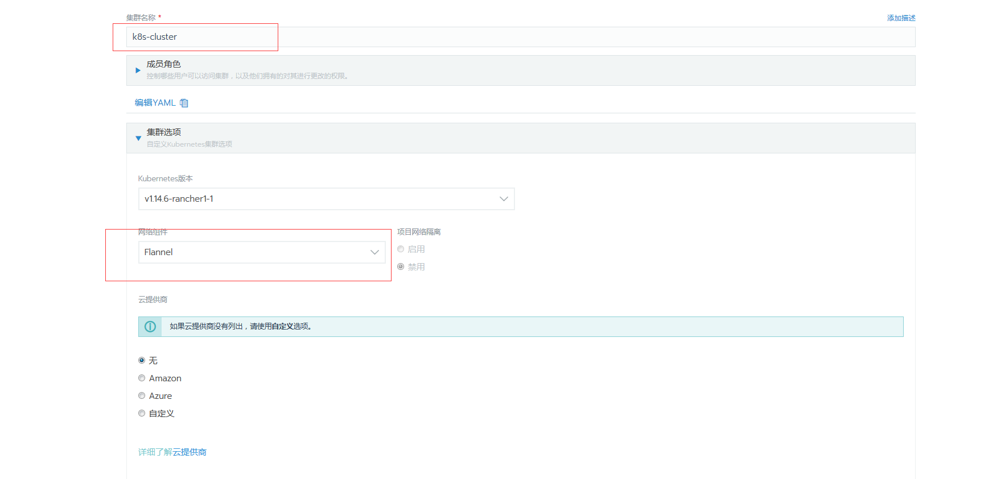The height and width of the screenshot is (479, 1005).
Task: Choose Azure as cloud provider
Action: (x=142, y=396)
